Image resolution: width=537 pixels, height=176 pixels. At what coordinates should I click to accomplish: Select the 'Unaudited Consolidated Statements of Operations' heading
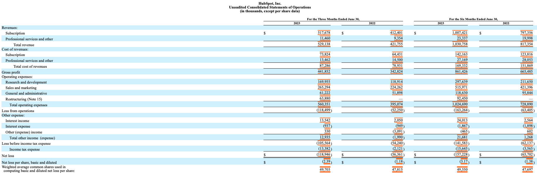click(270, 7)
